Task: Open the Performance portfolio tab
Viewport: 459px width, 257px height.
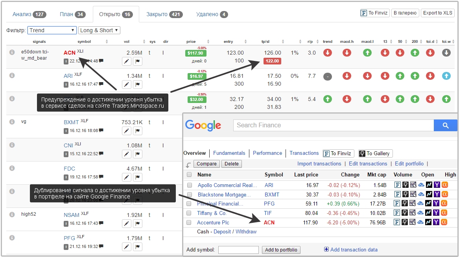Action: pos(267,153)
